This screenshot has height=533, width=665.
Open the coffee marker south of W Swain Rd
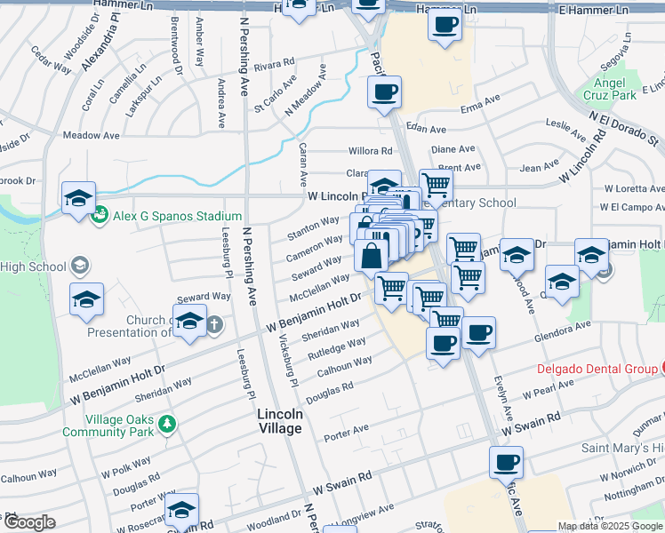pyautogui.click(x=506, y=462)
